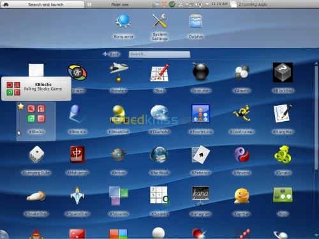Launch the KBreakOut game

[x=119, y=119]
